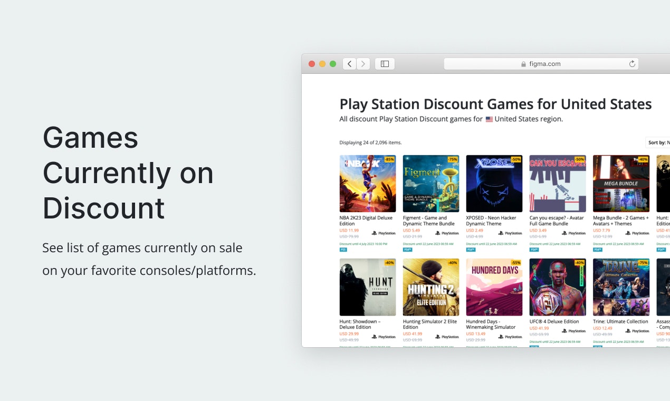This screenshot has width=670, height=401.
Task: Open the Hundred Days cover thumbnail
Action: [494, 287]
